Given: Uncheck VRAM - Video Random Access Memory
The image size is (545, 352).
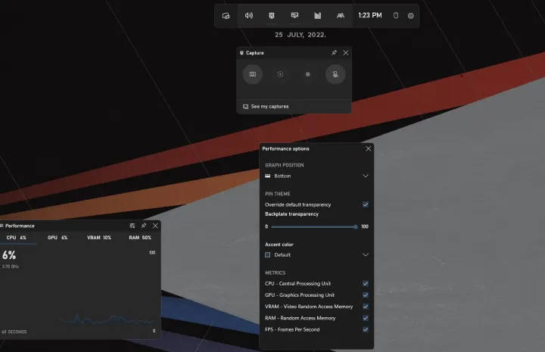Looking at the screenshot, I should coord(366,307).
